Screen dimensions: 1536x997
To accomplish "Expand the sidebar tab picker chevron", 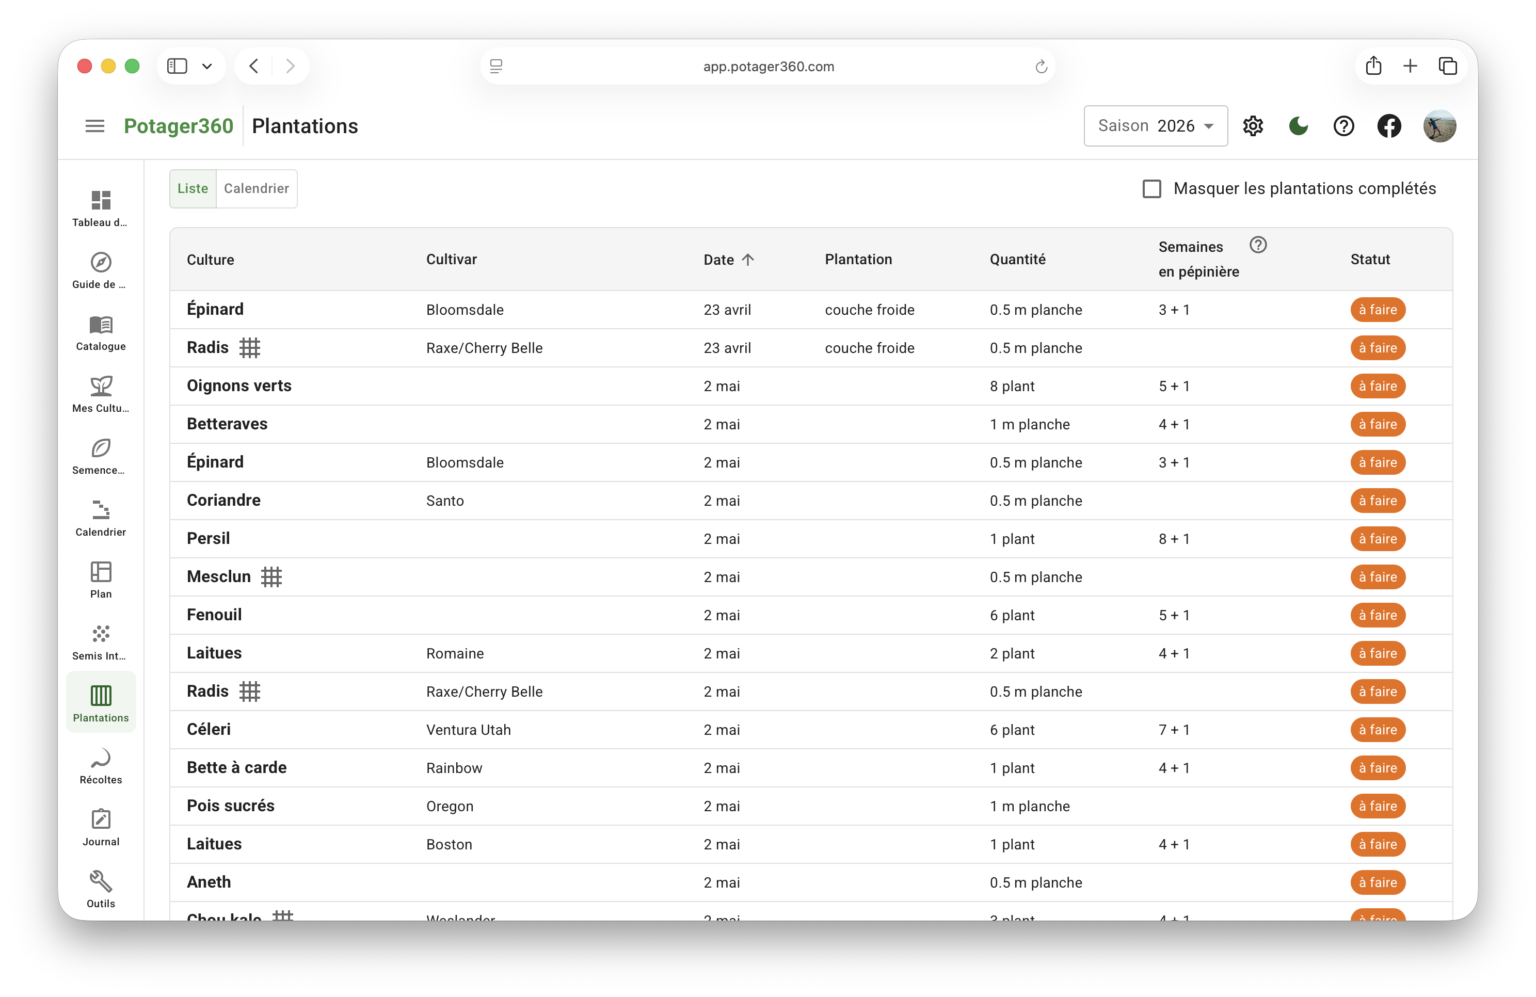I will [x=206, y=65].
